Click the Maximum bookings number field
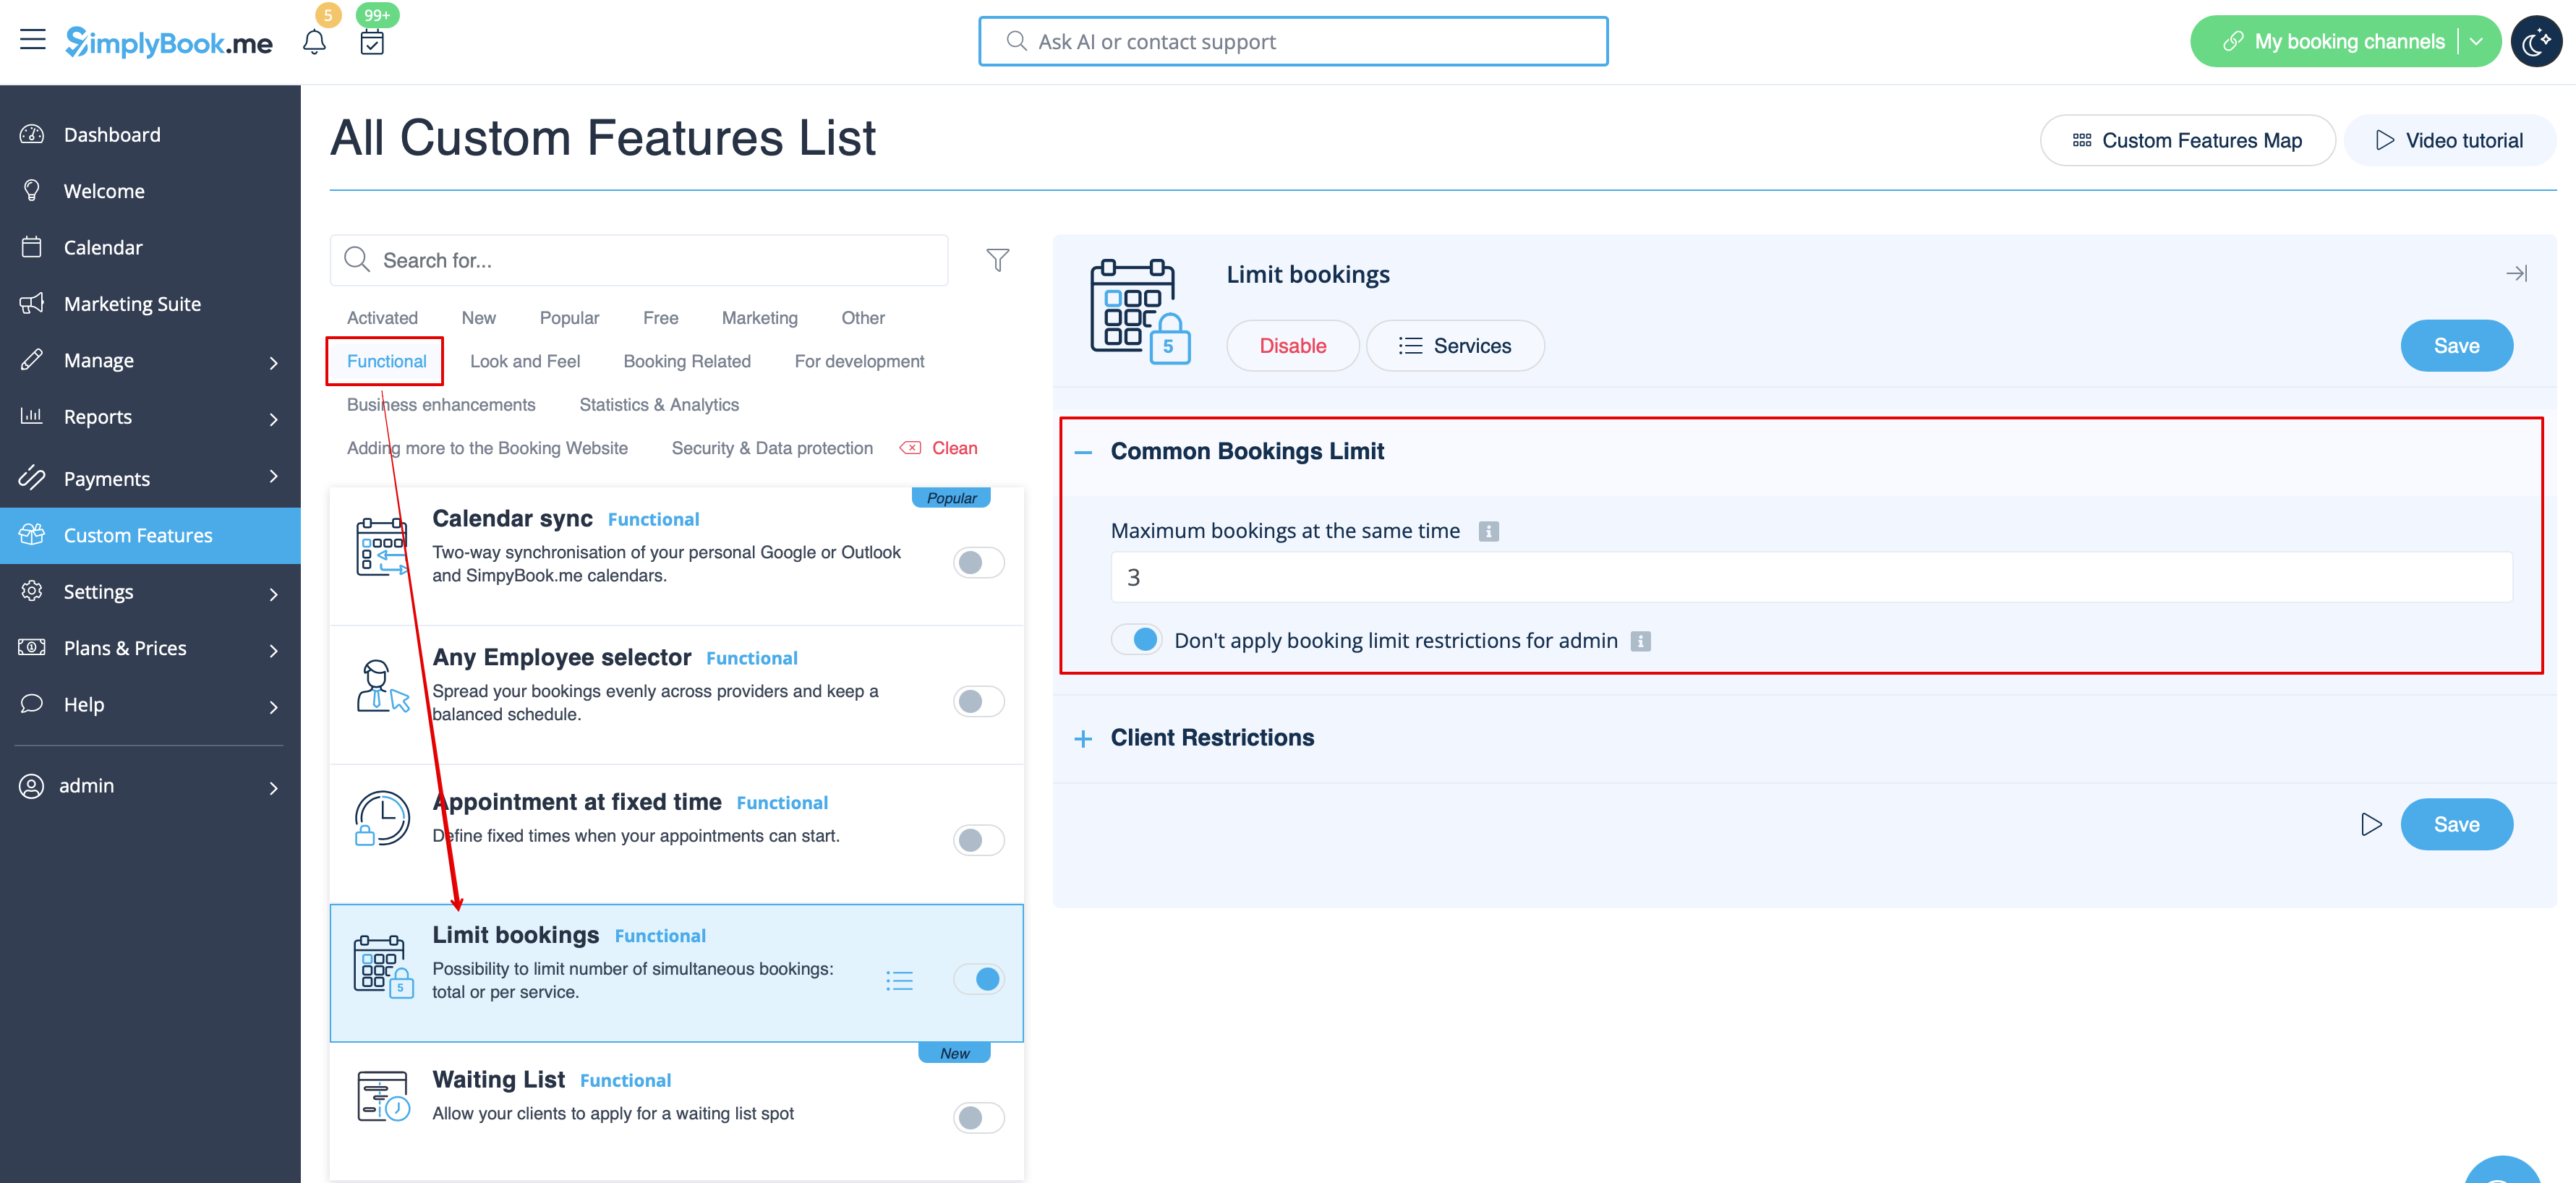 point(1810,577)
